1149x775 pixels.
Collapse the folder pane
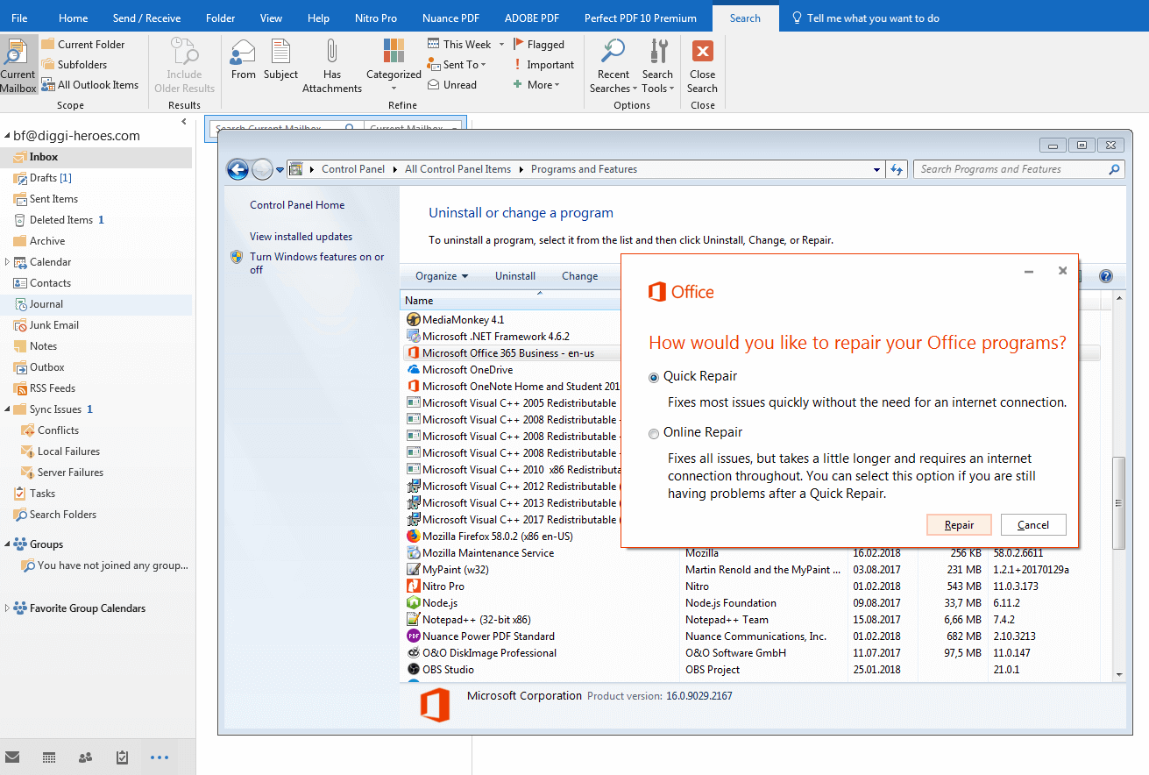click(184, 121)
